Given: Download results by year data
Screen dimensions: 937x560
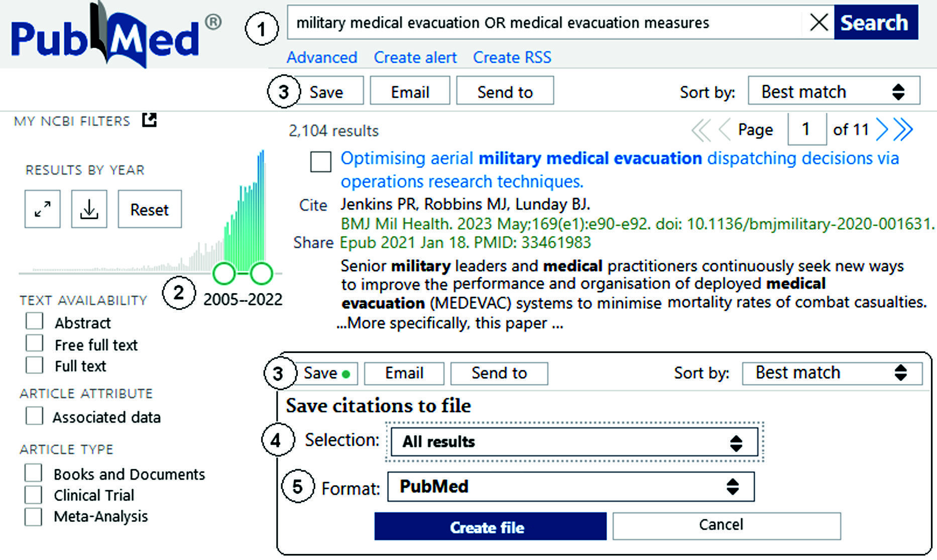Looking at the screenshot, I should (x=89, y=209).
